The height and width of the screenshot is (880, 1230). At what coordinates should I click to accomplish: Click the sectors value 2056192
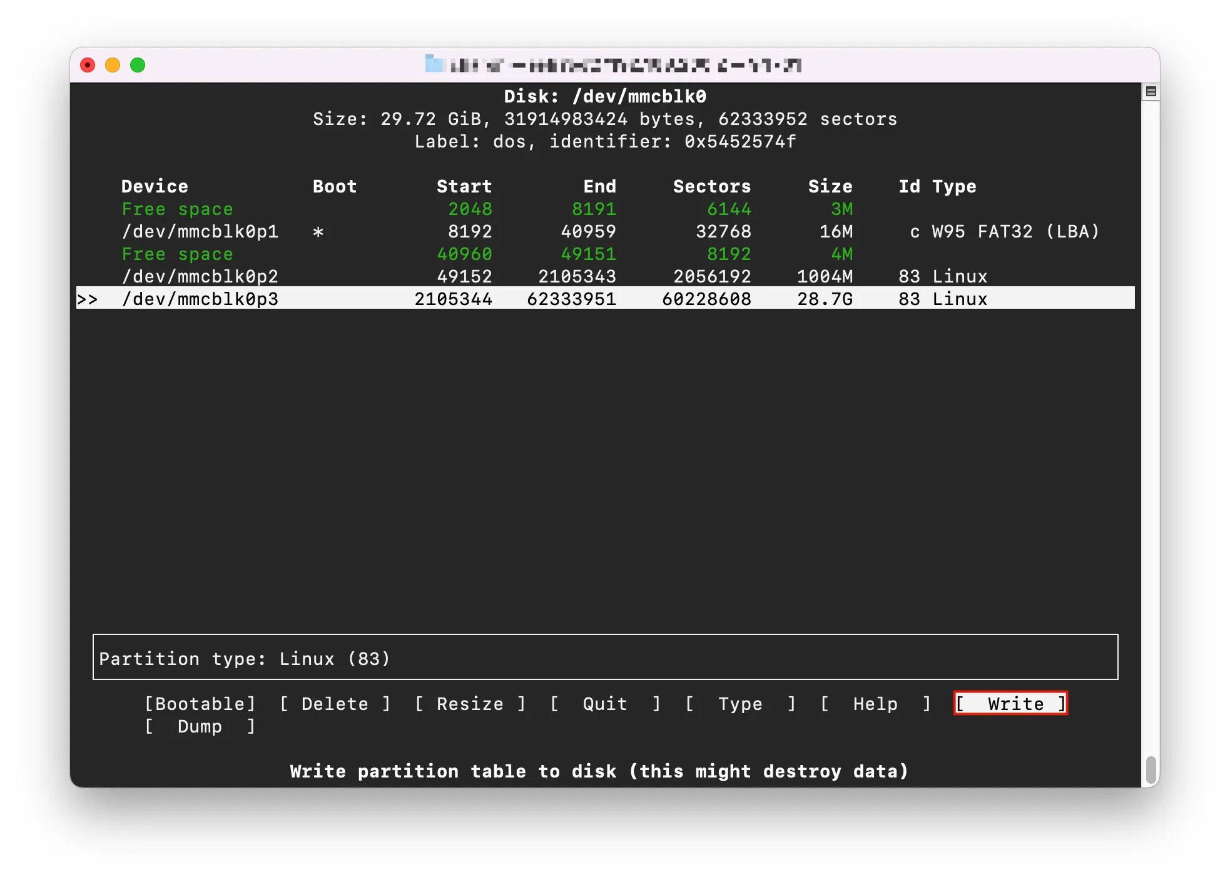click(x=712, y=276)
